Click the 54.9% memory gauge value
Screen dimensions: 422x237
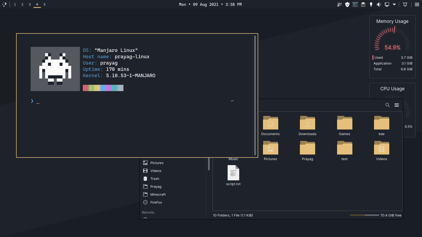click(392, 48)
